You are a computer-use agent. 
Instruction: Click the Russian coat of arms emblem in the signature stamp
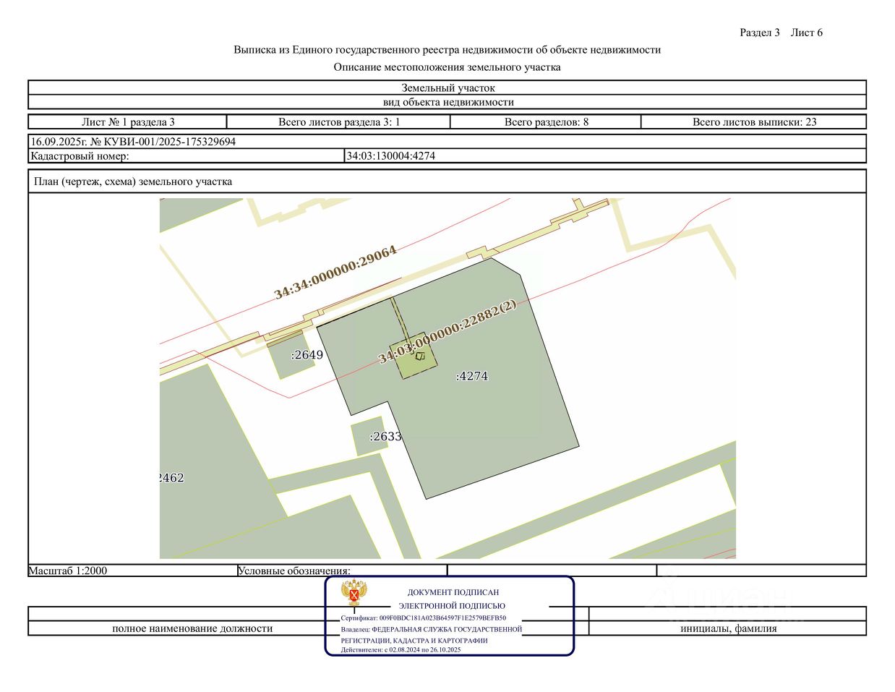tap(354, 593)
